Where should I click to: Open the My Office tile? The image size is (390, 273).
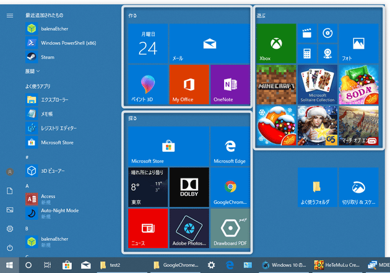(189, 85)
